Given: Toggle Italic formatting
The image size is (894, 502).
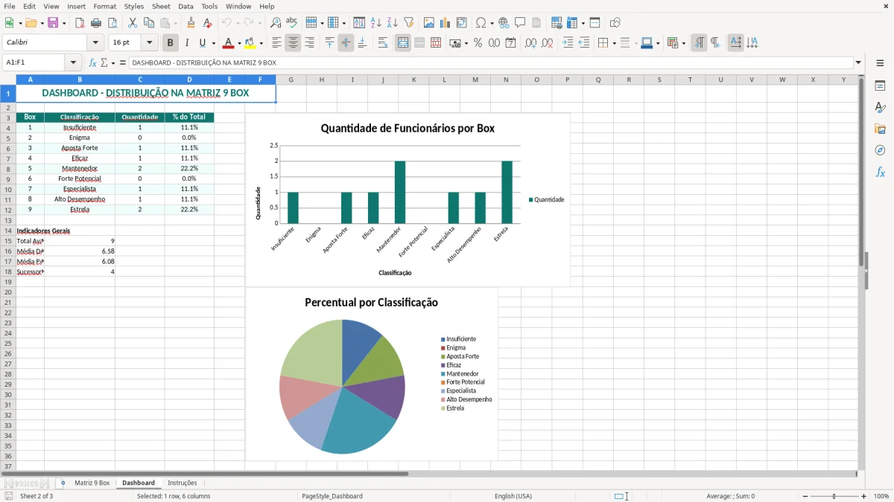Looking at the screenshot, I should coord(186,43).
